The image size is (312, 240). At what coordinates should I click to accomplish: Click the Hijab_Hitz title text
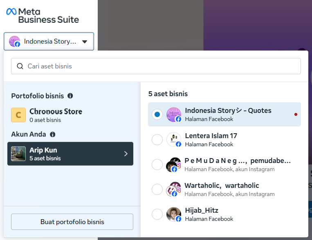point(202,210)
